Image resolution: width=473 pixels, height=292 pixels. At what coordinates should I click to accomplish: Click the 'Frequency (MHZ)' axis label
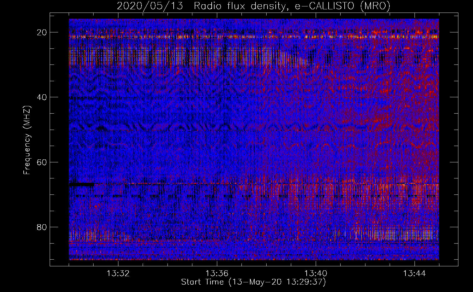pos(27,140)
